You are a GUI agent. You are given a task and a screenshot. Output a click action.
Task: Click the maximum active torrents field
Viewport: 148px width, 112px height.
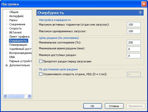134,25
